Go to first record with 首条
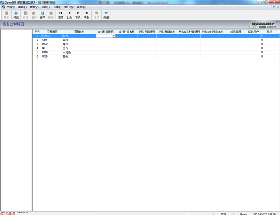The width and height of the screenshot is (280, 215). [x=61, y=15]
